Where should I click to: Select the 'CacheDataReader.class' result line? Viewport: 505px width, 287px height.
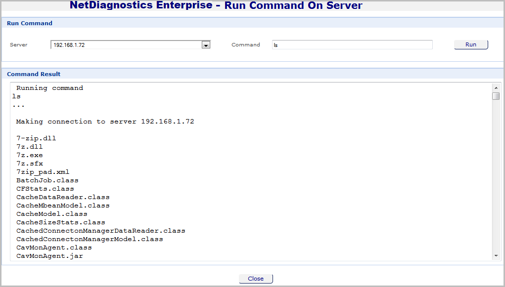[63, 197]
